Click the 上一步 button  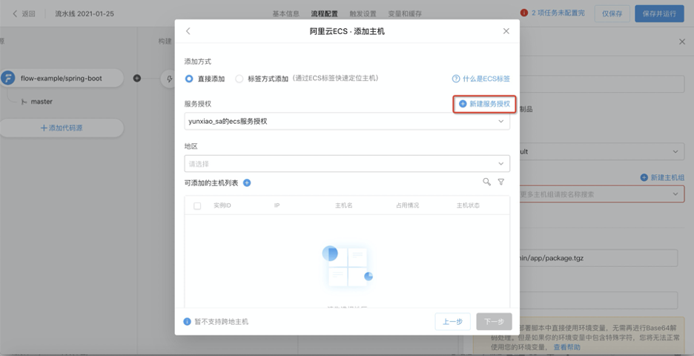[452, 321]
